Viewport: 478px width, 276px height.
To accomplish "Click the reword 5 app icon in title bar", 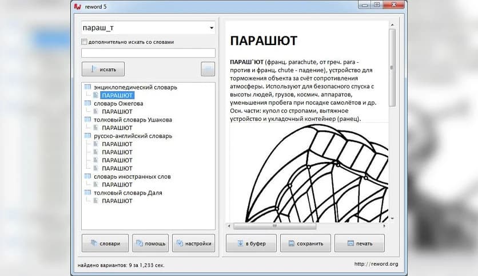I will tap(77, 6).
